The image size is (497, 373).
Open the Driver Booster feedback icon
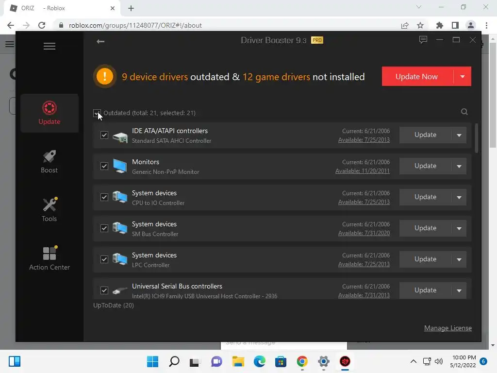tap(423, 40)
